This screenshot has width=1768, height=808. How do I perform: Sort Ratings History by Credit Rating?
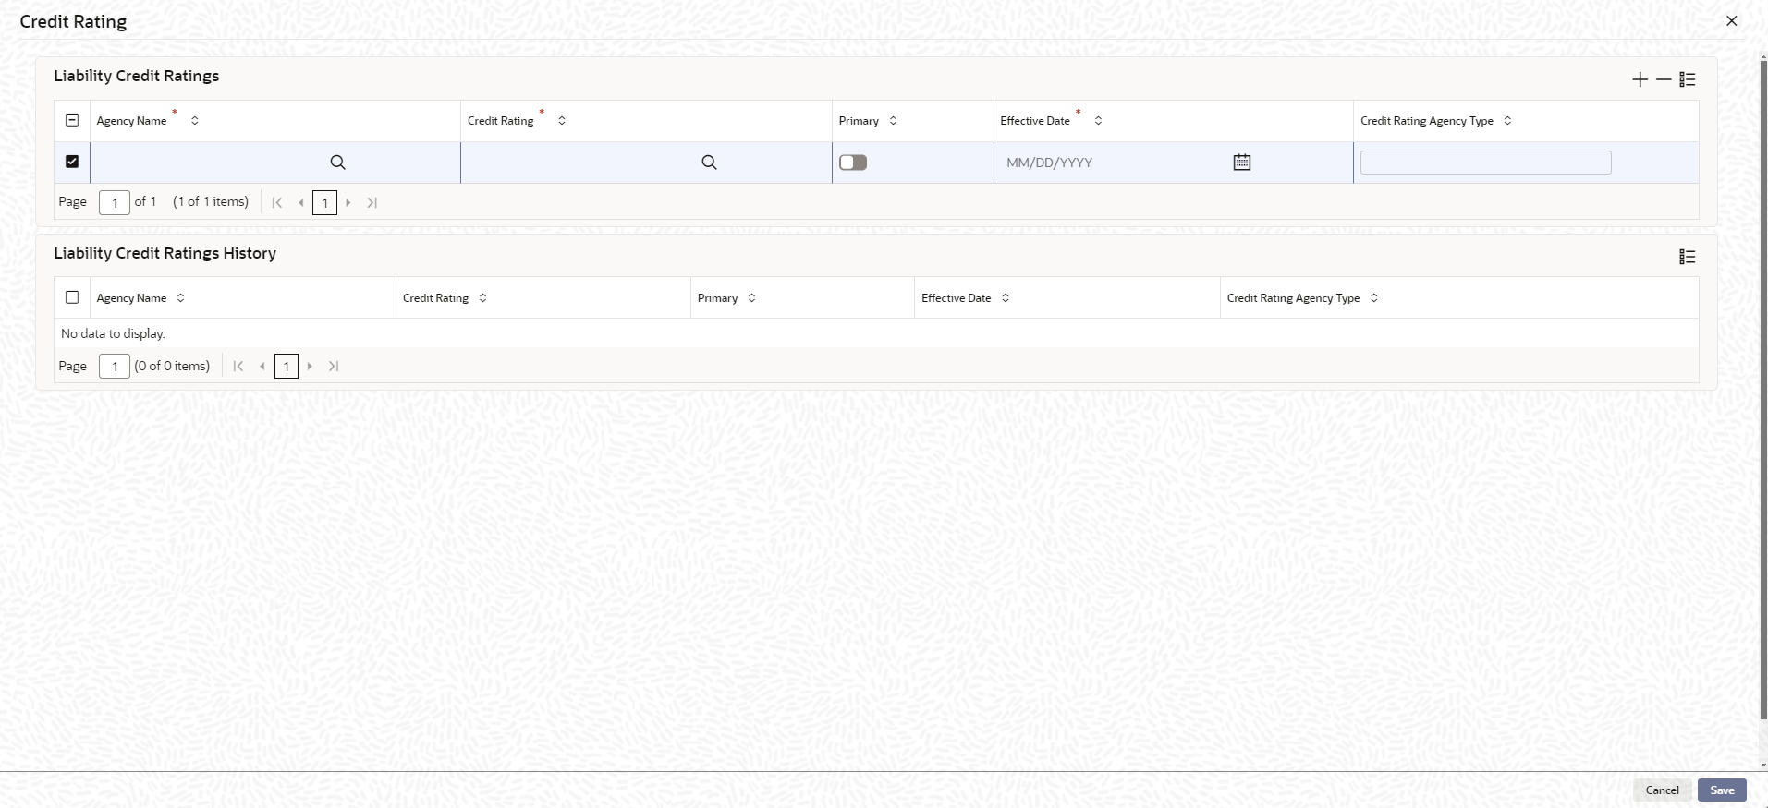482,298
